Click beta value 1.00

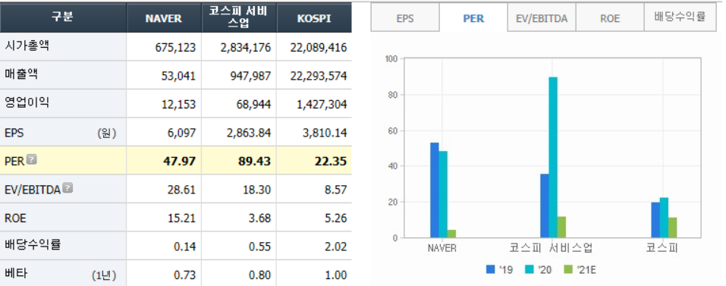335,275
